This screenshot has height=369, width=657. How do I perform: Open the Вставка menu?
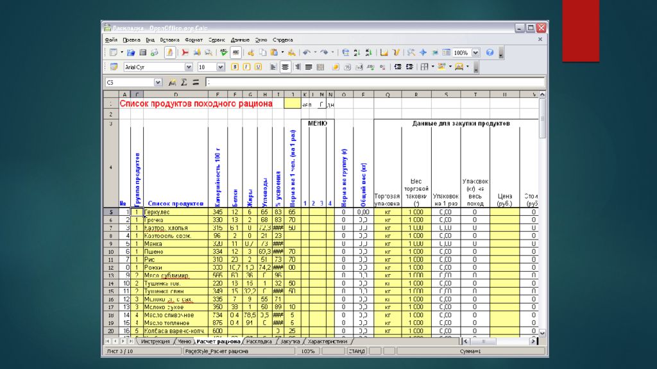tap(169, 40)
